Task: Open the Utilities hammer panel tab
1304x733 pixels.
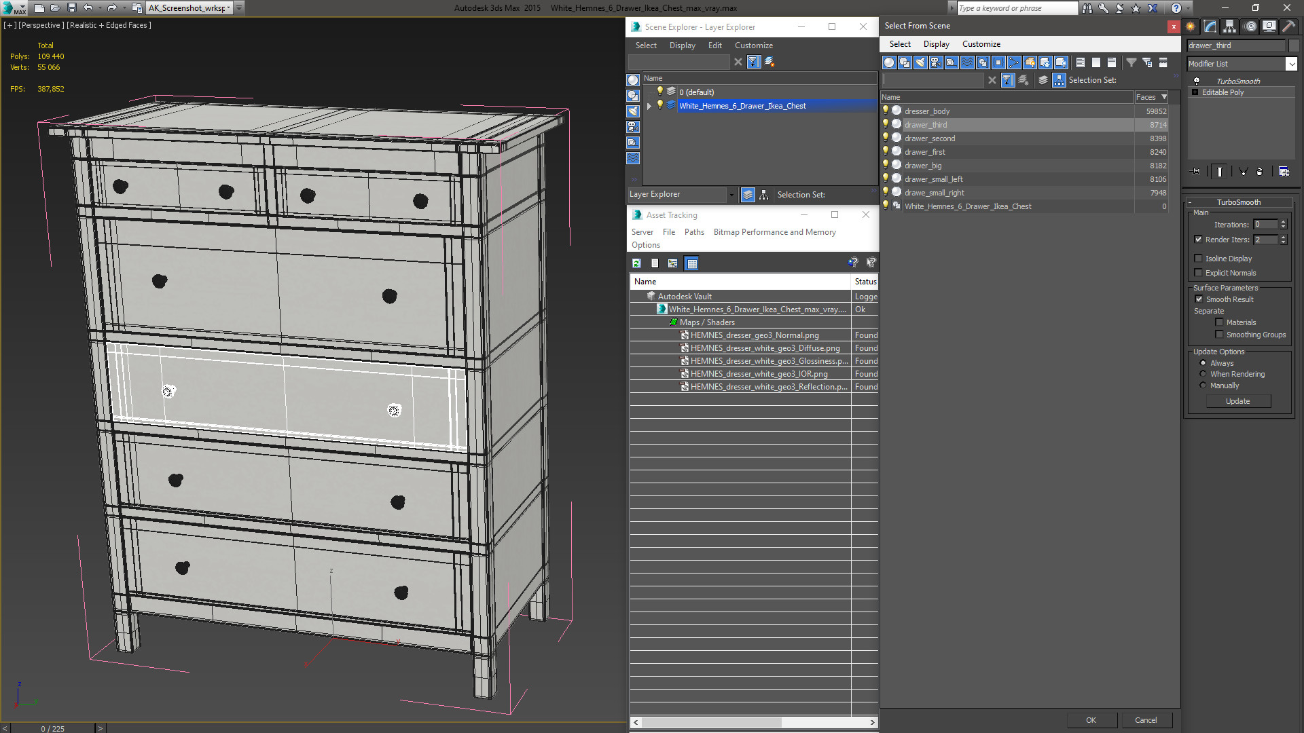Action: pyautogui.click(x=1288, y=26)
